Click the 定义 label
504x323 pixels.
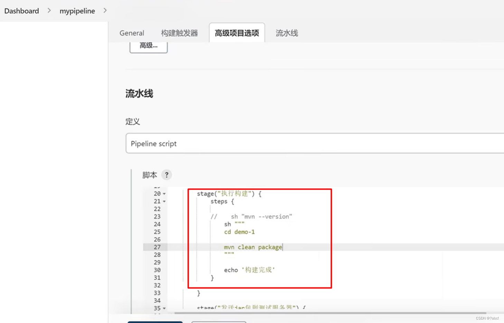(133, 122)
